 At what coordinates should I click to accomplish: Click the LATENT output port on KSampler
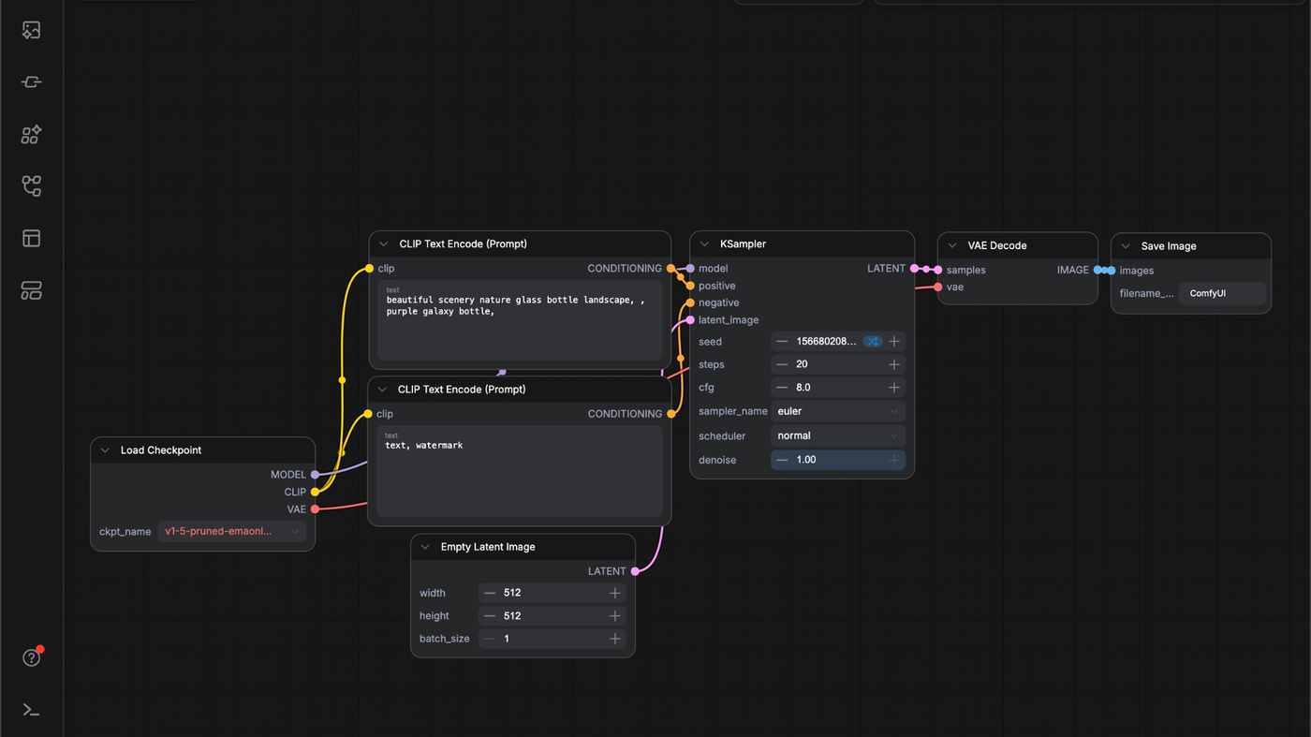pyautogui.click(x=915, y=269)
